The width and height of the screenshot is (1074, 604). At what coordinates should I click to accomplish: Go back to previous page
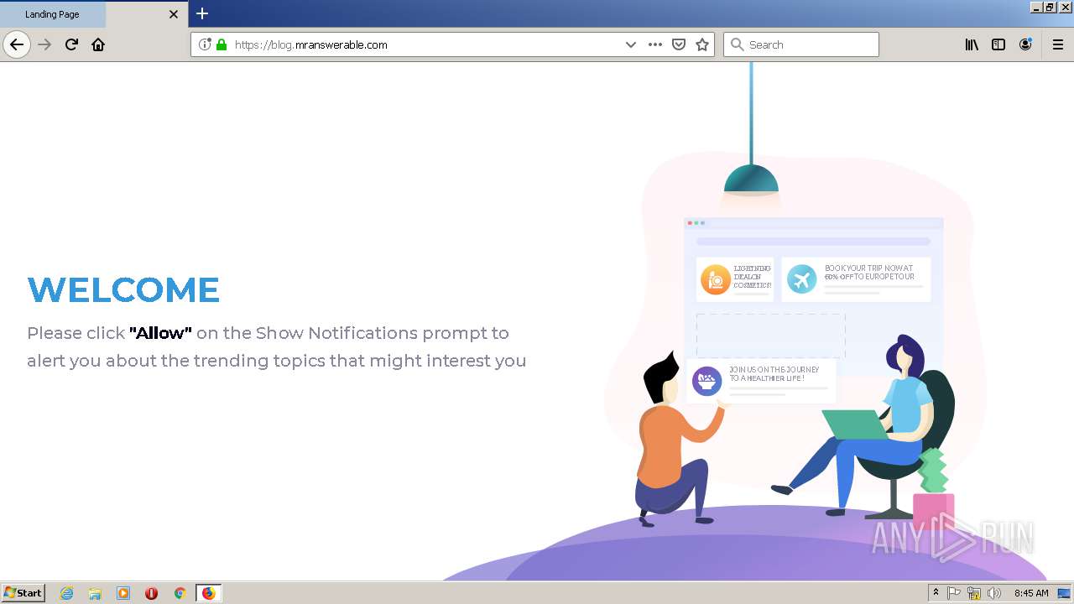[x=17, y=44]
